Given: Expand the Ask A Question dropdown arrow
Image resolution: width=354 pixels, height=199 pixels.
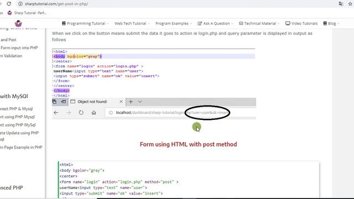Looking at the screenshot, I should tap(232, 24).
